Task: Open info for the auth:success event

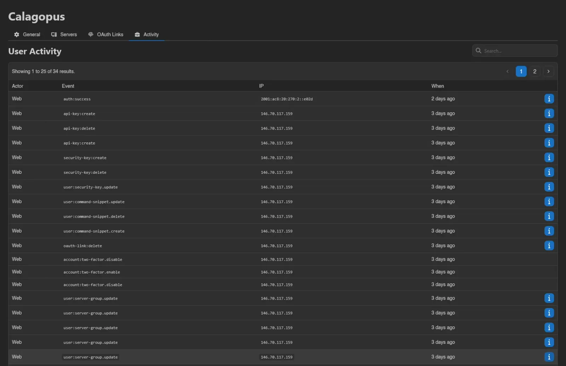Action: point(549,99)
